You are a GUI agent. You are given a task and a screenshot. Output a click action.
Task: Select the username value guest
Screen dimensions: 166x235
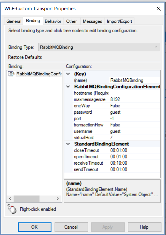(134, 131)
